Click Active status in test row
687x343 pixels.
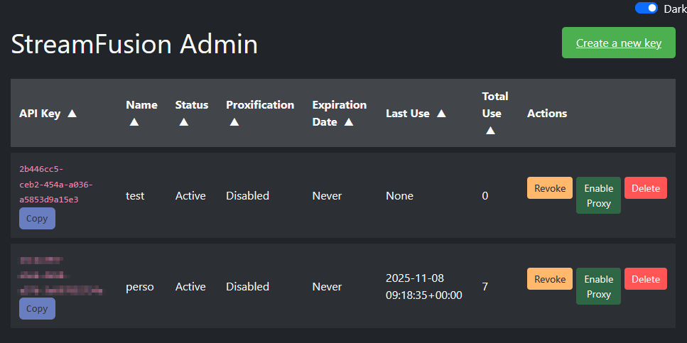pyautogui.click(x=190, y=196)
